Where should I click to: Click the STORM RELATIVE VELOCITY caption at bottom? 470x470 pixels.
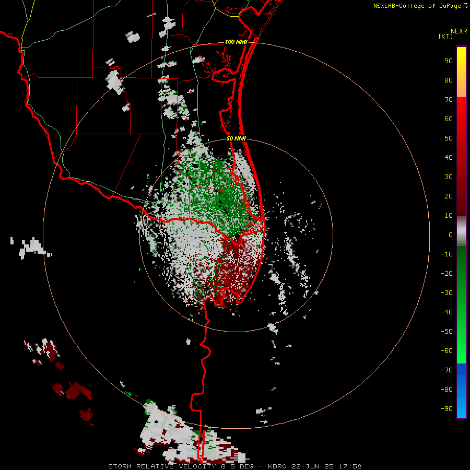point(235,466)
